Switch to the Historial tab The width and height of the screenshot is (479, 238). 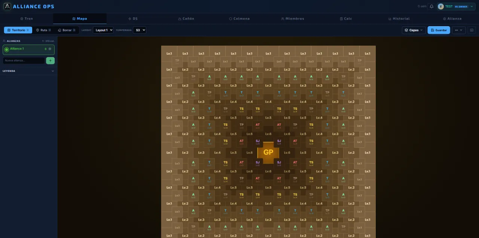399,18
